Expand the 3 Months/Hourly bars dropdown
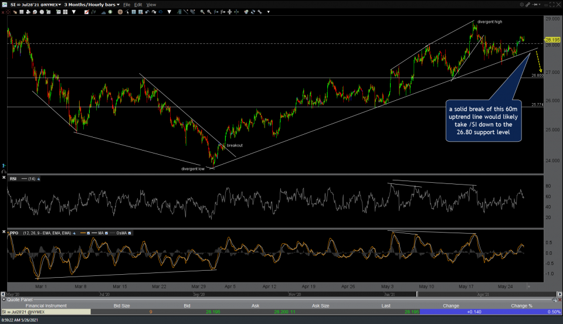The image size is (563, 324). coord(92,4)
